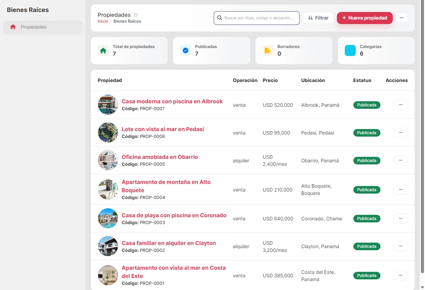Click the Acciones column header
Viewport: 425px width, 290px height.
coord(397,80)
